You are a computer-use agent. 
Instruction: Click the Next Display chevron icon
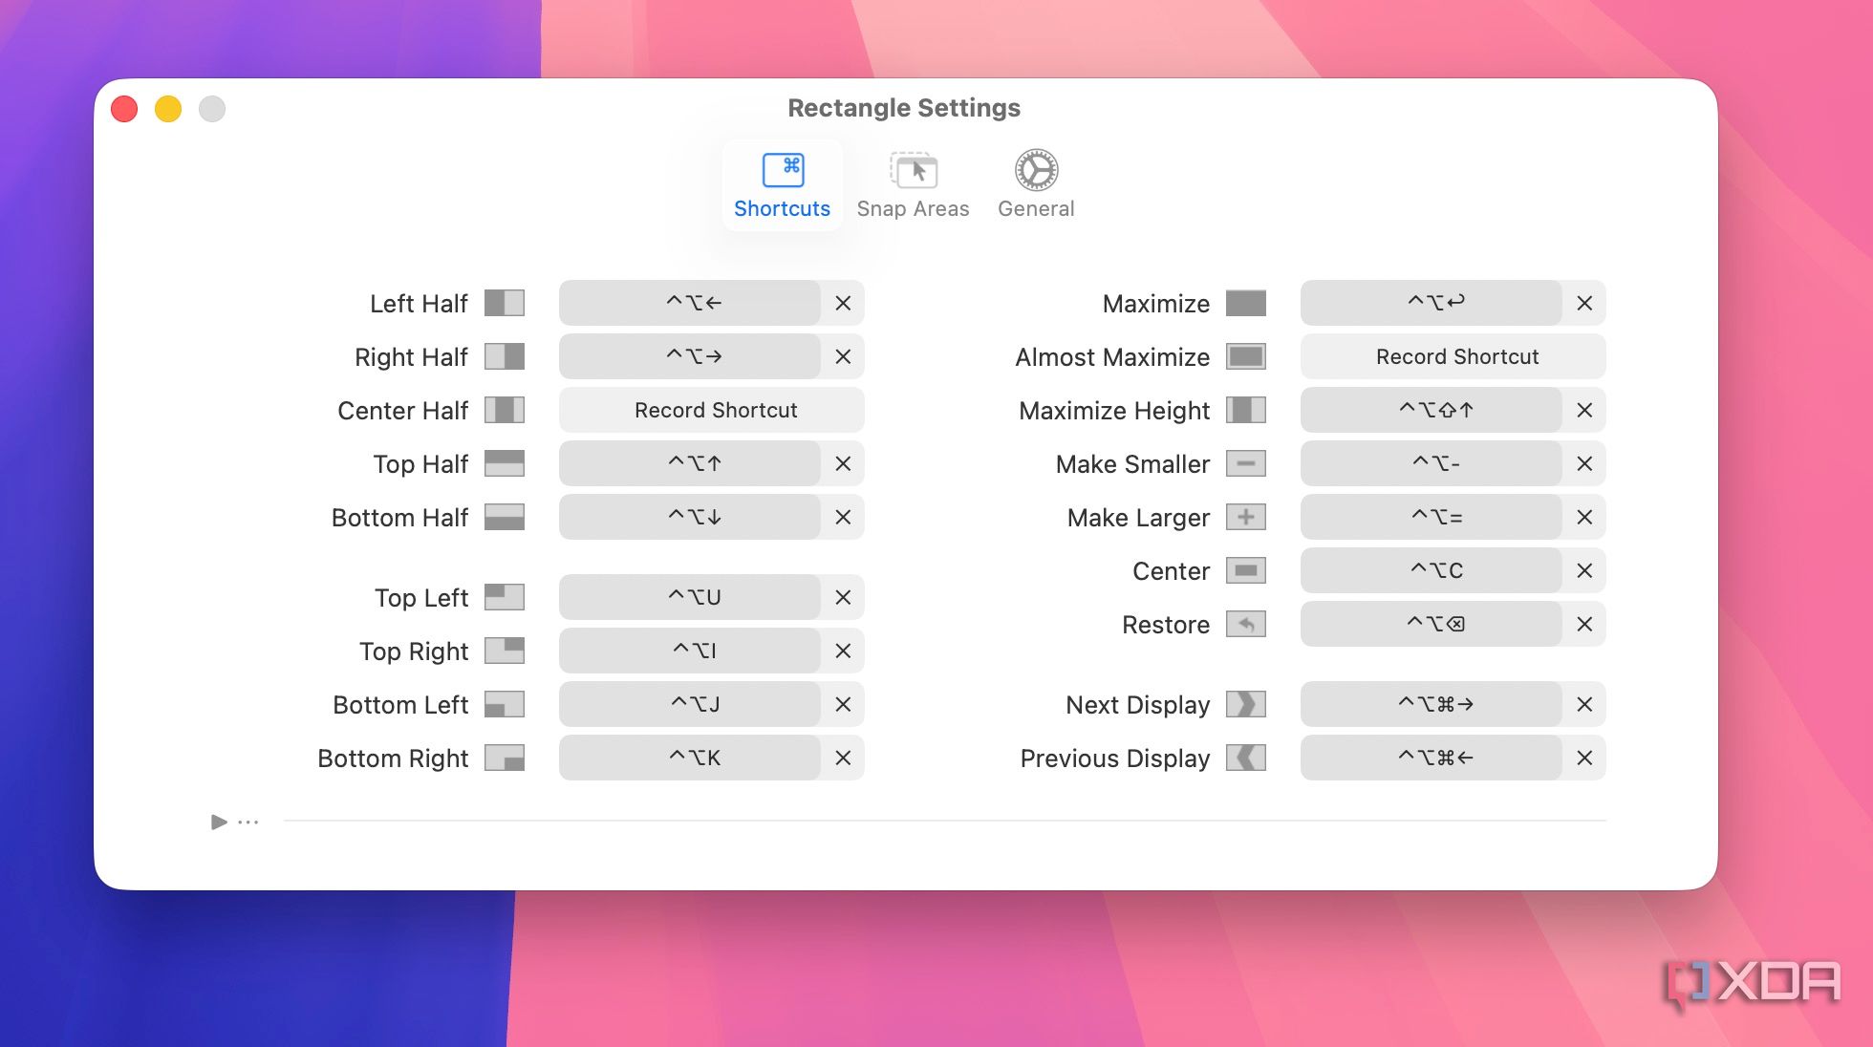1246,704
